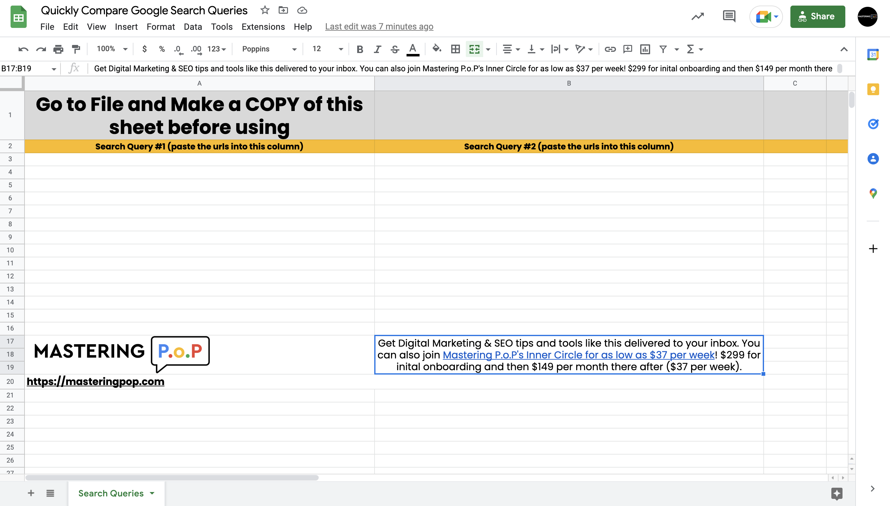Open Google Keep in side panel
This screenshot has height=506, width=890.
tap(873, 89)
